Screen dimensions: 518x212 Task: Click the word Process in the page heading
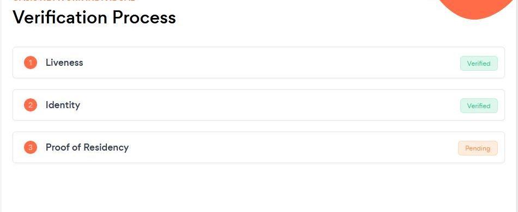144,17
